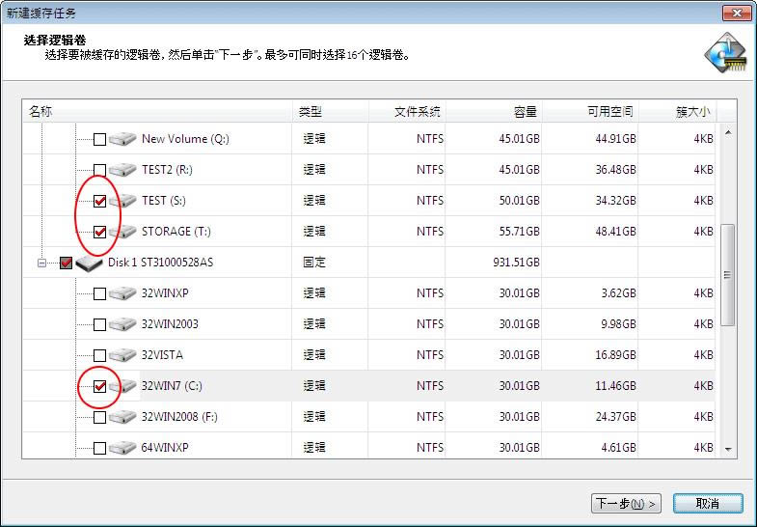Select the 32VISTA row label
This screenshot has width=757, height=527.
(x=162, y=355)
